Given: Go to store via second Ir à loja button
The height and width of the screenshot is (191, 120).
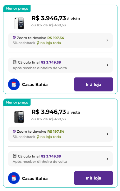Looking at the screenshot, I should point(94,178).
